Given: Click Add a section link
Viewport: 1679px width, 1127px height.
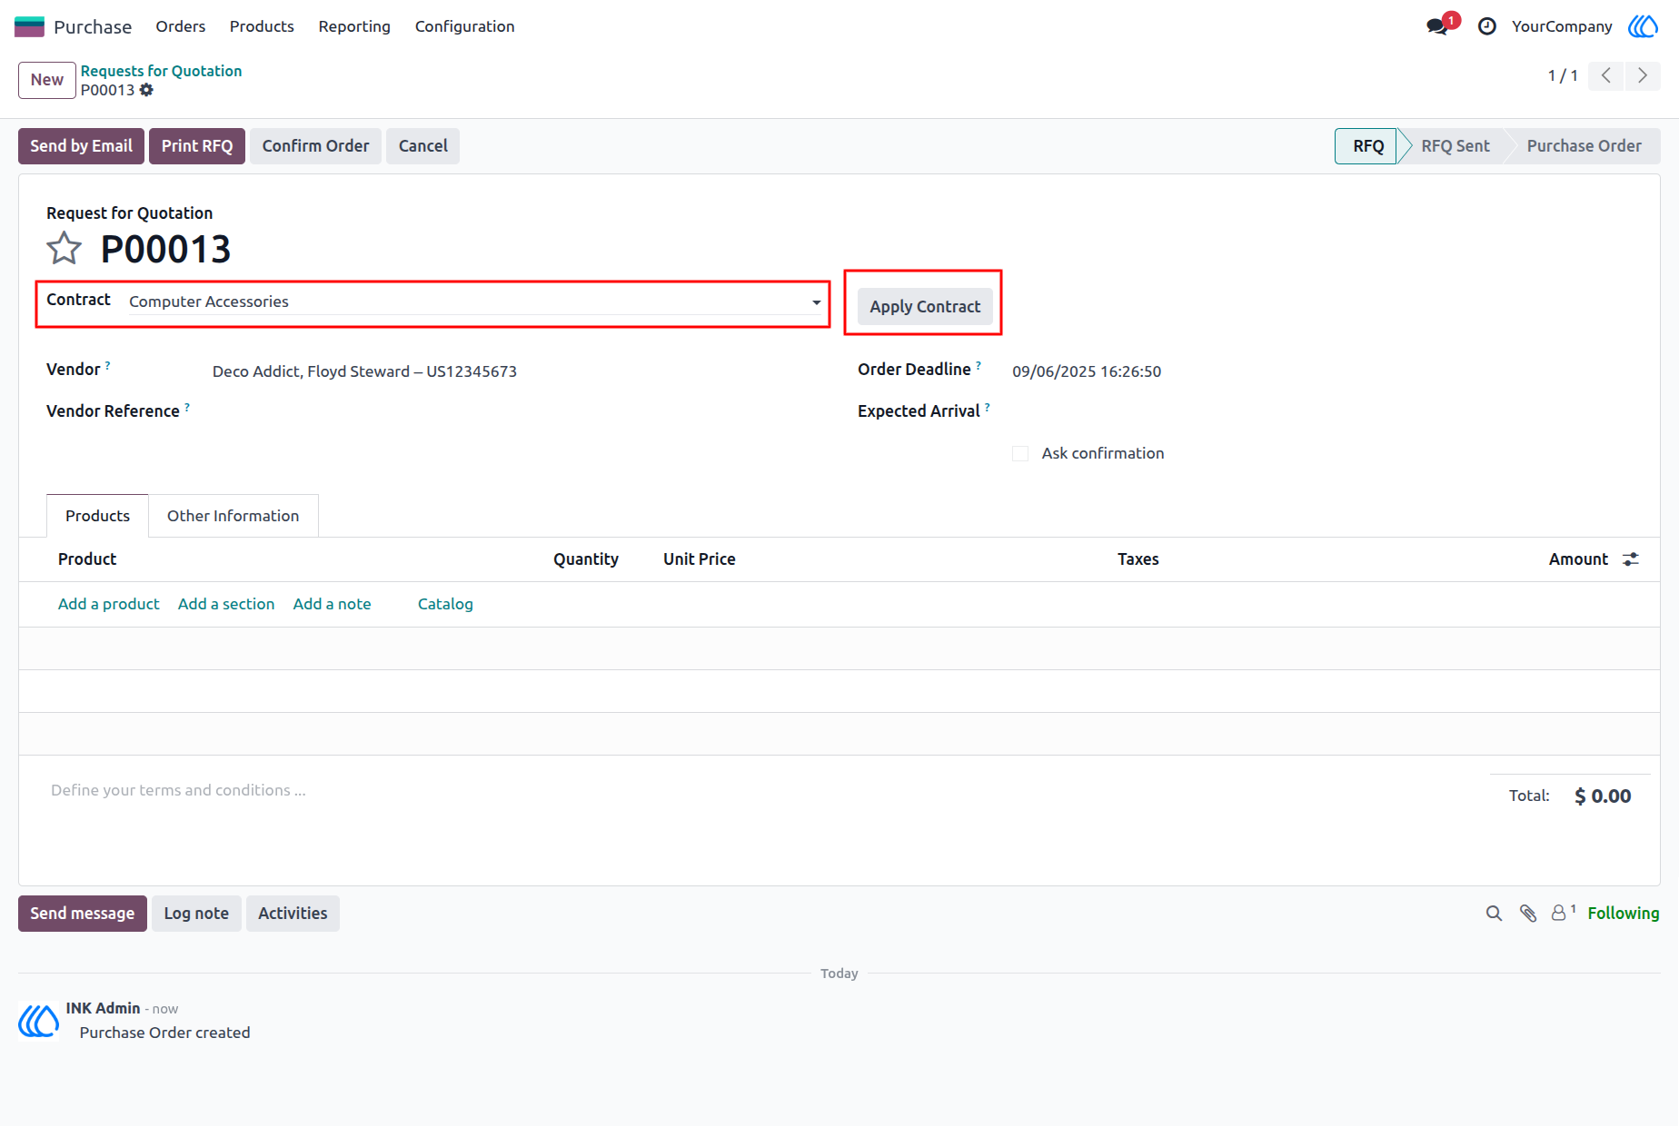Looking at the screenshot, I should pyautogui.click(x=226, y=604).
